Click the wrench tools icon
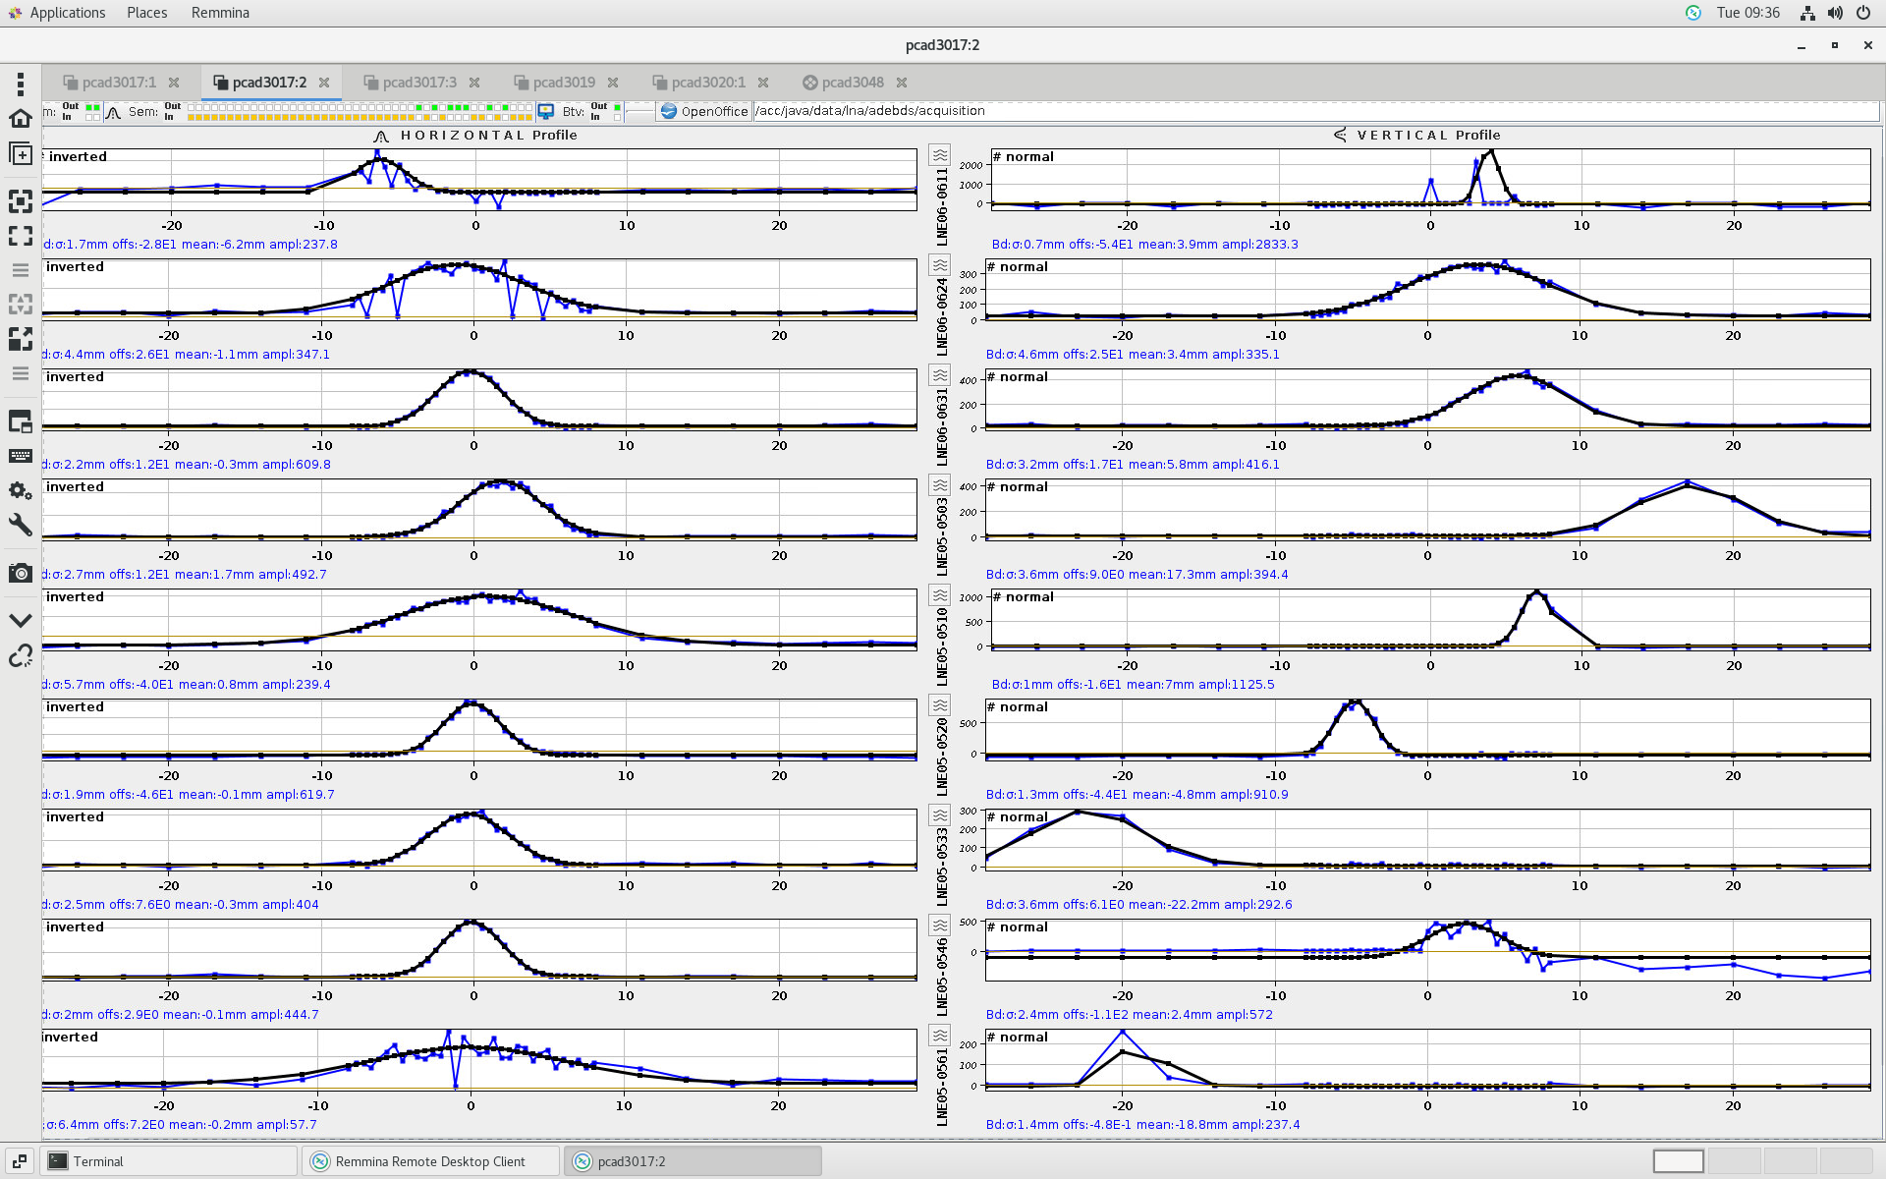Viewport: 1886px width, 1179px height. [20, 525]
